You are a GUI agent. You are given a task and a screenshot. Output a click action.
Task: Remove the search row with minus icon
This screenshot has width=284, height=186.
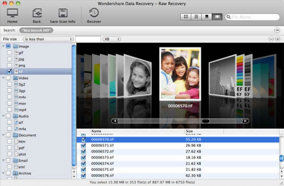(277, 30)
